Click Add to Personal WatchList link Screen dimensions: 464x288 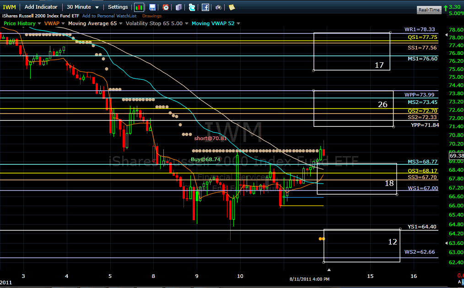(109, 16)
